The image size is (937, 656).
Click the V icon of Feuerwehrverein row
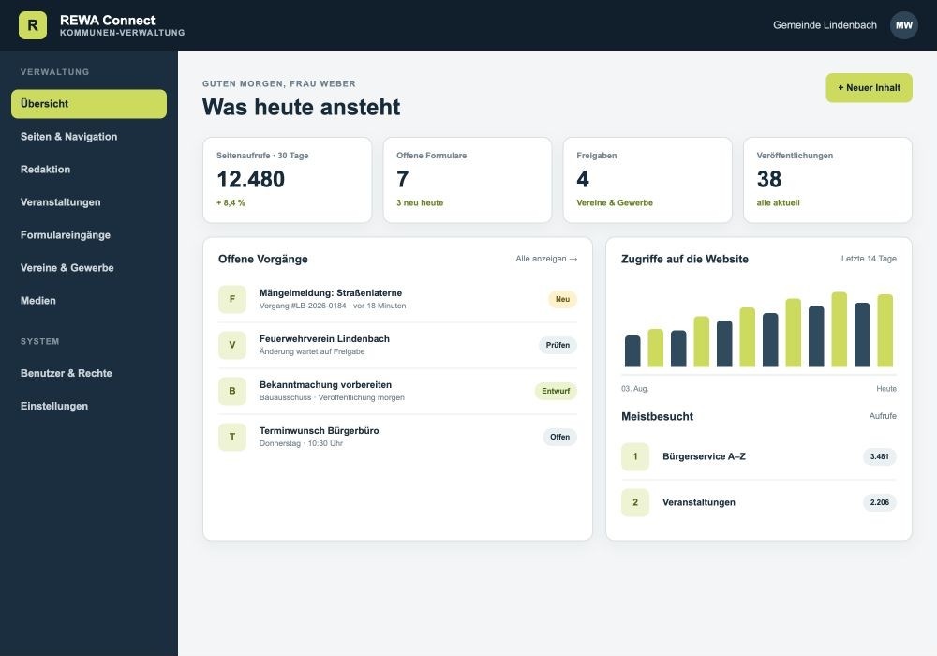point(232,345)
